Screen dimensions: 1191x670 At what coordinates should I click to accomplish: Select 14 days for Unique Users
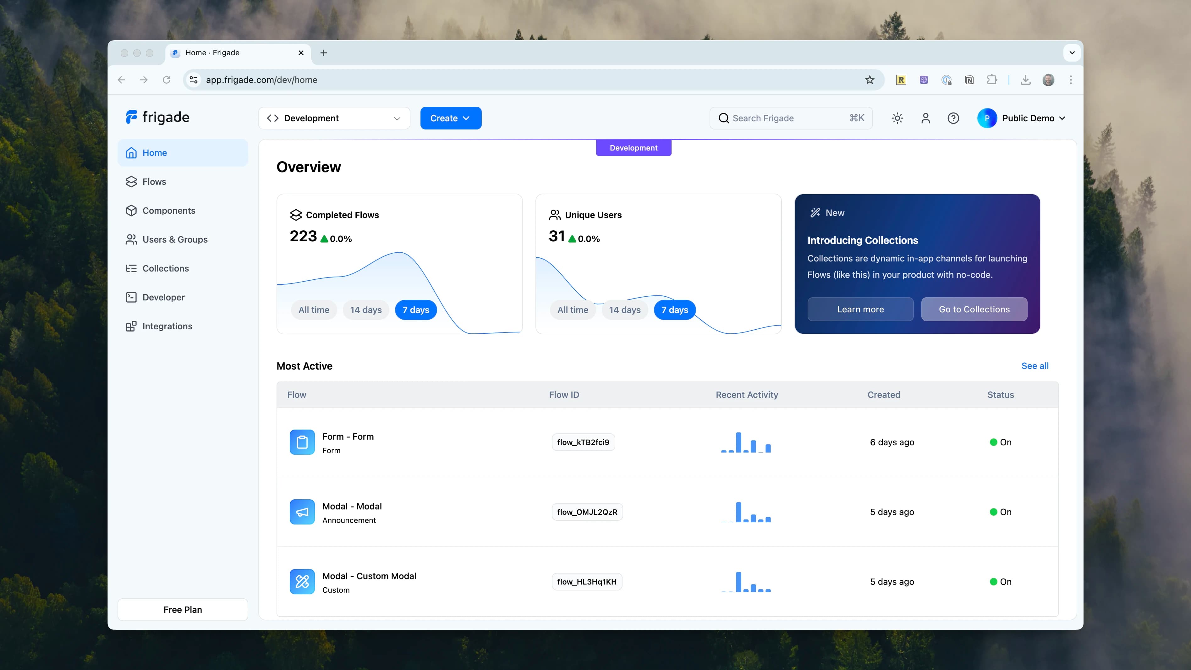[x=625, y=310]
